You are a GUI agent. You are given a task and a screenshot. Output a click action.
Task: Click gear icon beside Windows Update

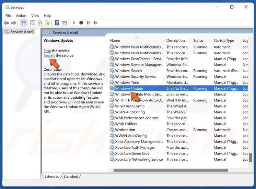point(112,88)
